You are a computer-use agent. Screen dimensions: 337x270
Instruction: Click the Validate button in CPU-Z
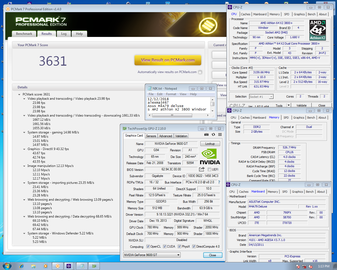tap(301, 105)
